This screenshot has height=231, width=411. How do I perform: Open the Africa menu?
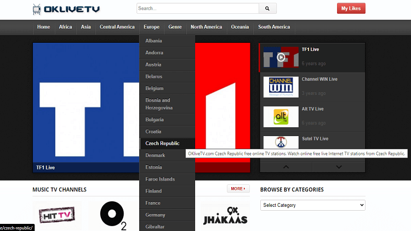tap(65, 27)
